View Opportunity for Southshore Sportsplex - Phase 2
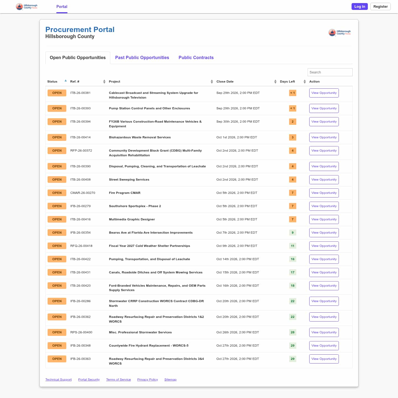Screen dimensions: 398x398 324,206
